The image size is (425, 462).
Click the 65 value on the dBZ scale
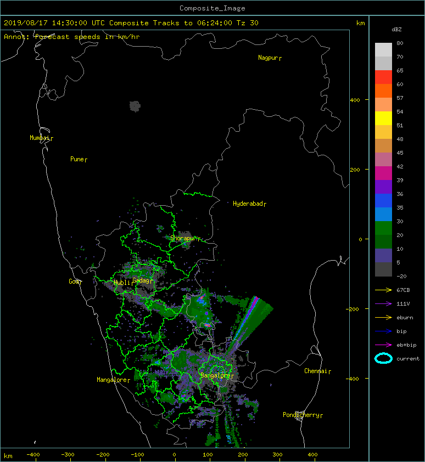click(400, 70)
